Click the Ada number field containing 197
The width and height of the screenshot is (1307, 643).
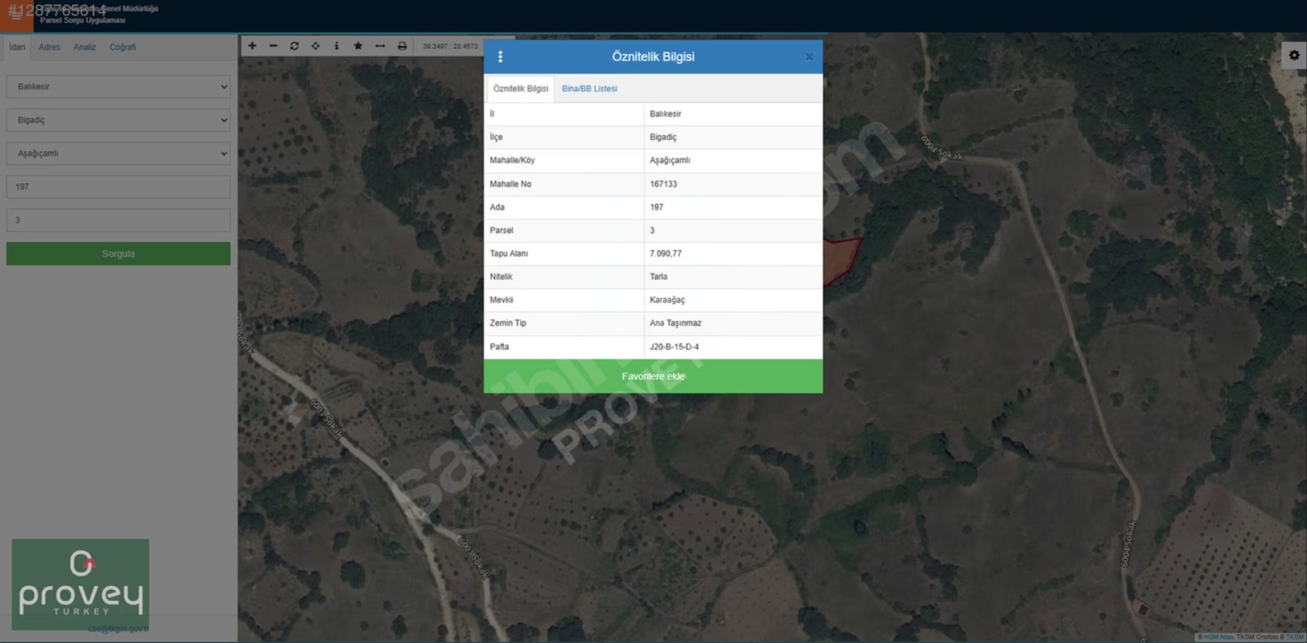118,187
